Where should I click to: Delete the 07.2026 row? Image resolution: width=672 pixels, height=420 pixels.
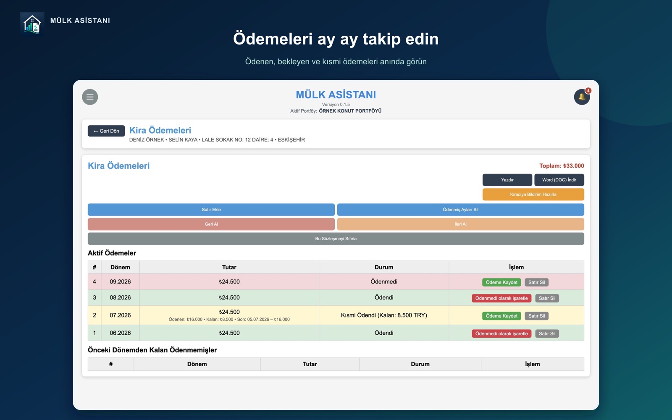pyautogui.click(x=536, y=316)
